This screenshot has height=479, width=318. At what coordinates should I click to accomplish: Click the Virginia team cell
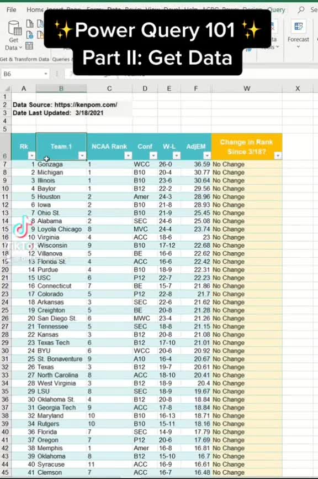[61, 237]
